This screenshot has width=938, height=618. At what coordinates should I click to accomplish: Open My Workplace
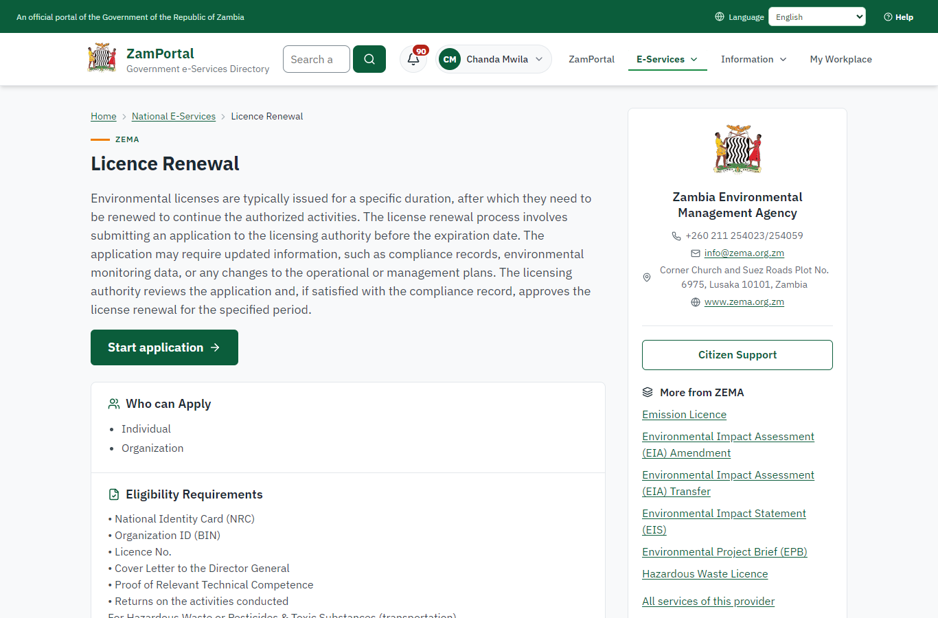[x=840, y=60]
